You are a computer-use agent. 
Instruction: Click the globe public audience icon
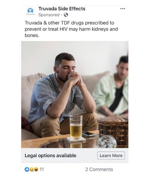click(x=66, y=15)
